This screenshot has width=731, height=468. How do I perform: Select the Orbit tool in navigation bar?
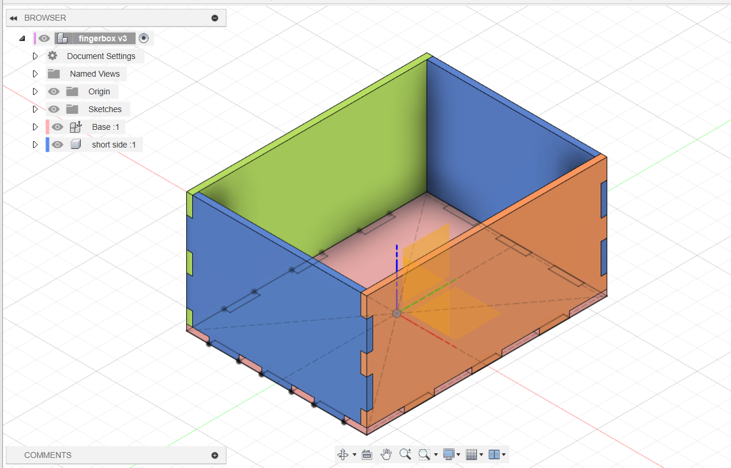pos(343,454)
